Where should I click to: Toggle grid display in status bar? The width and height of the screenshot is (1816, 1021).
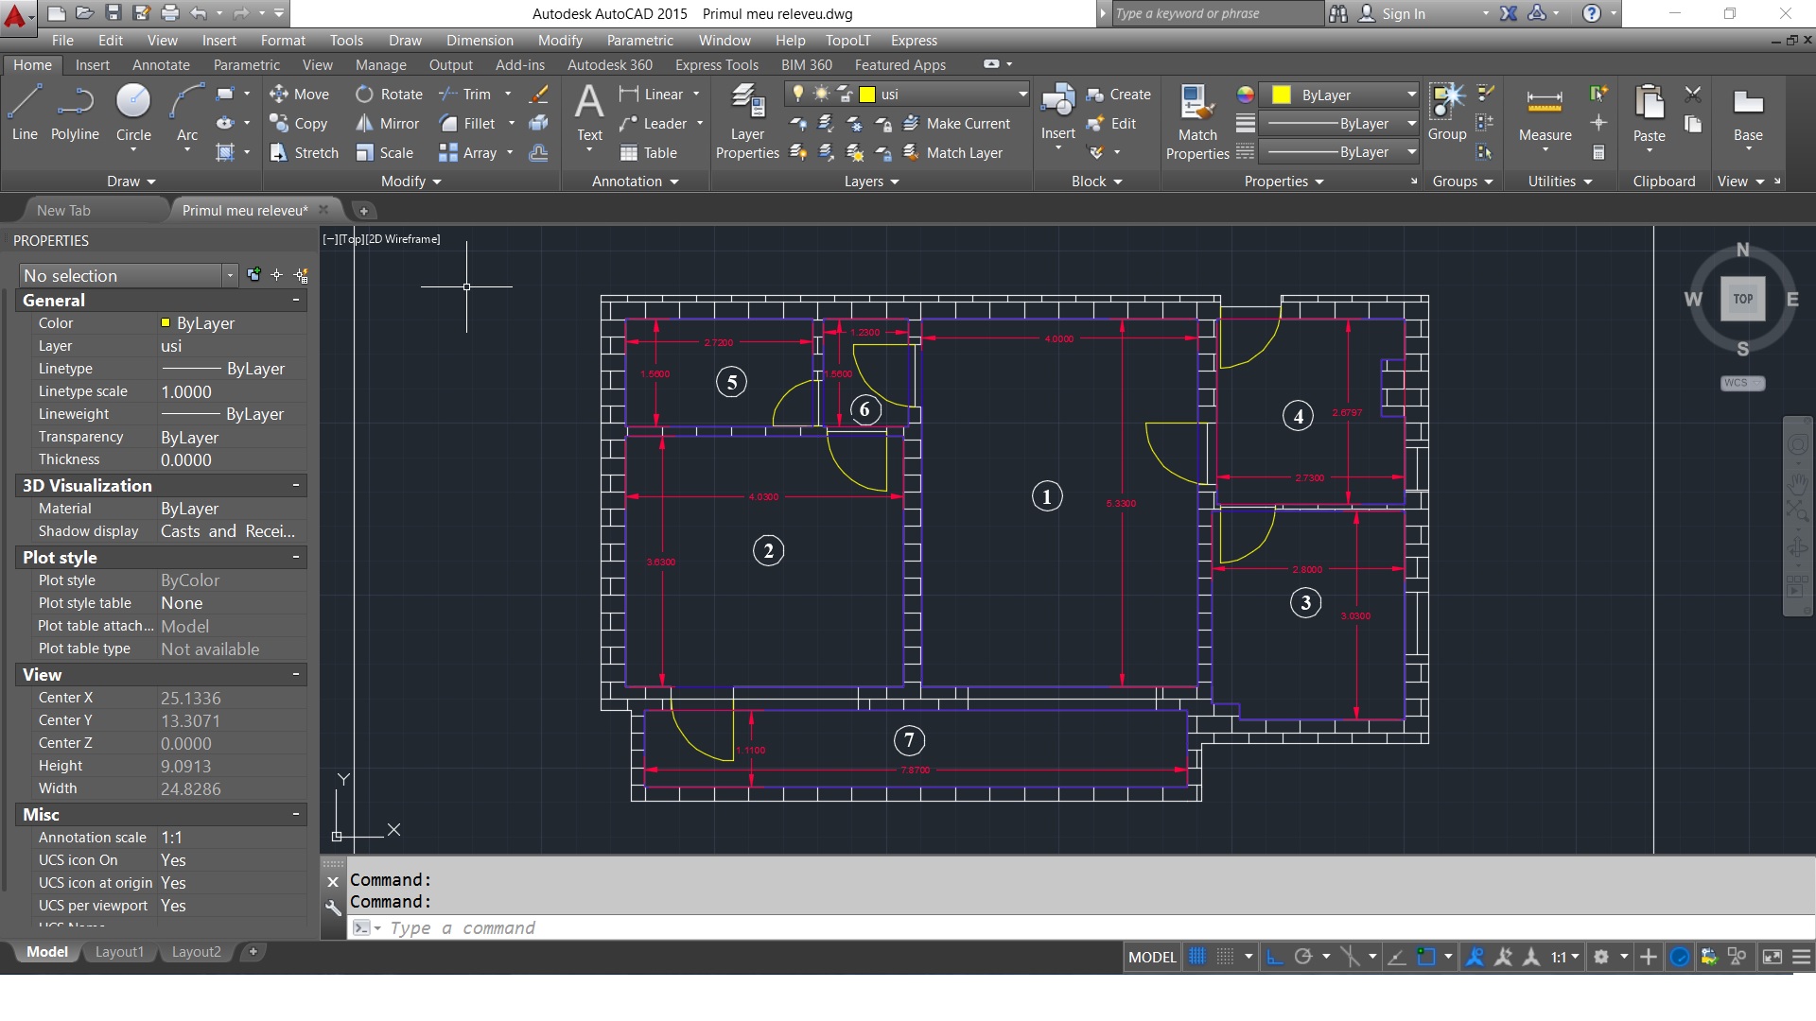1196,957
